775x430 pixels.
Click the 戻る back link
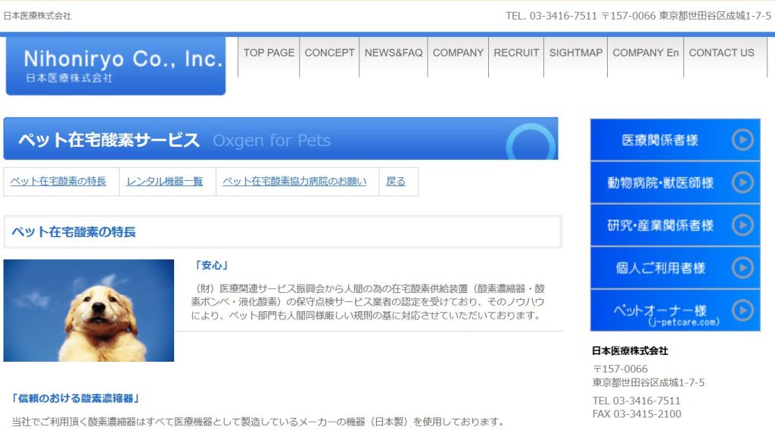click(395, 182)
